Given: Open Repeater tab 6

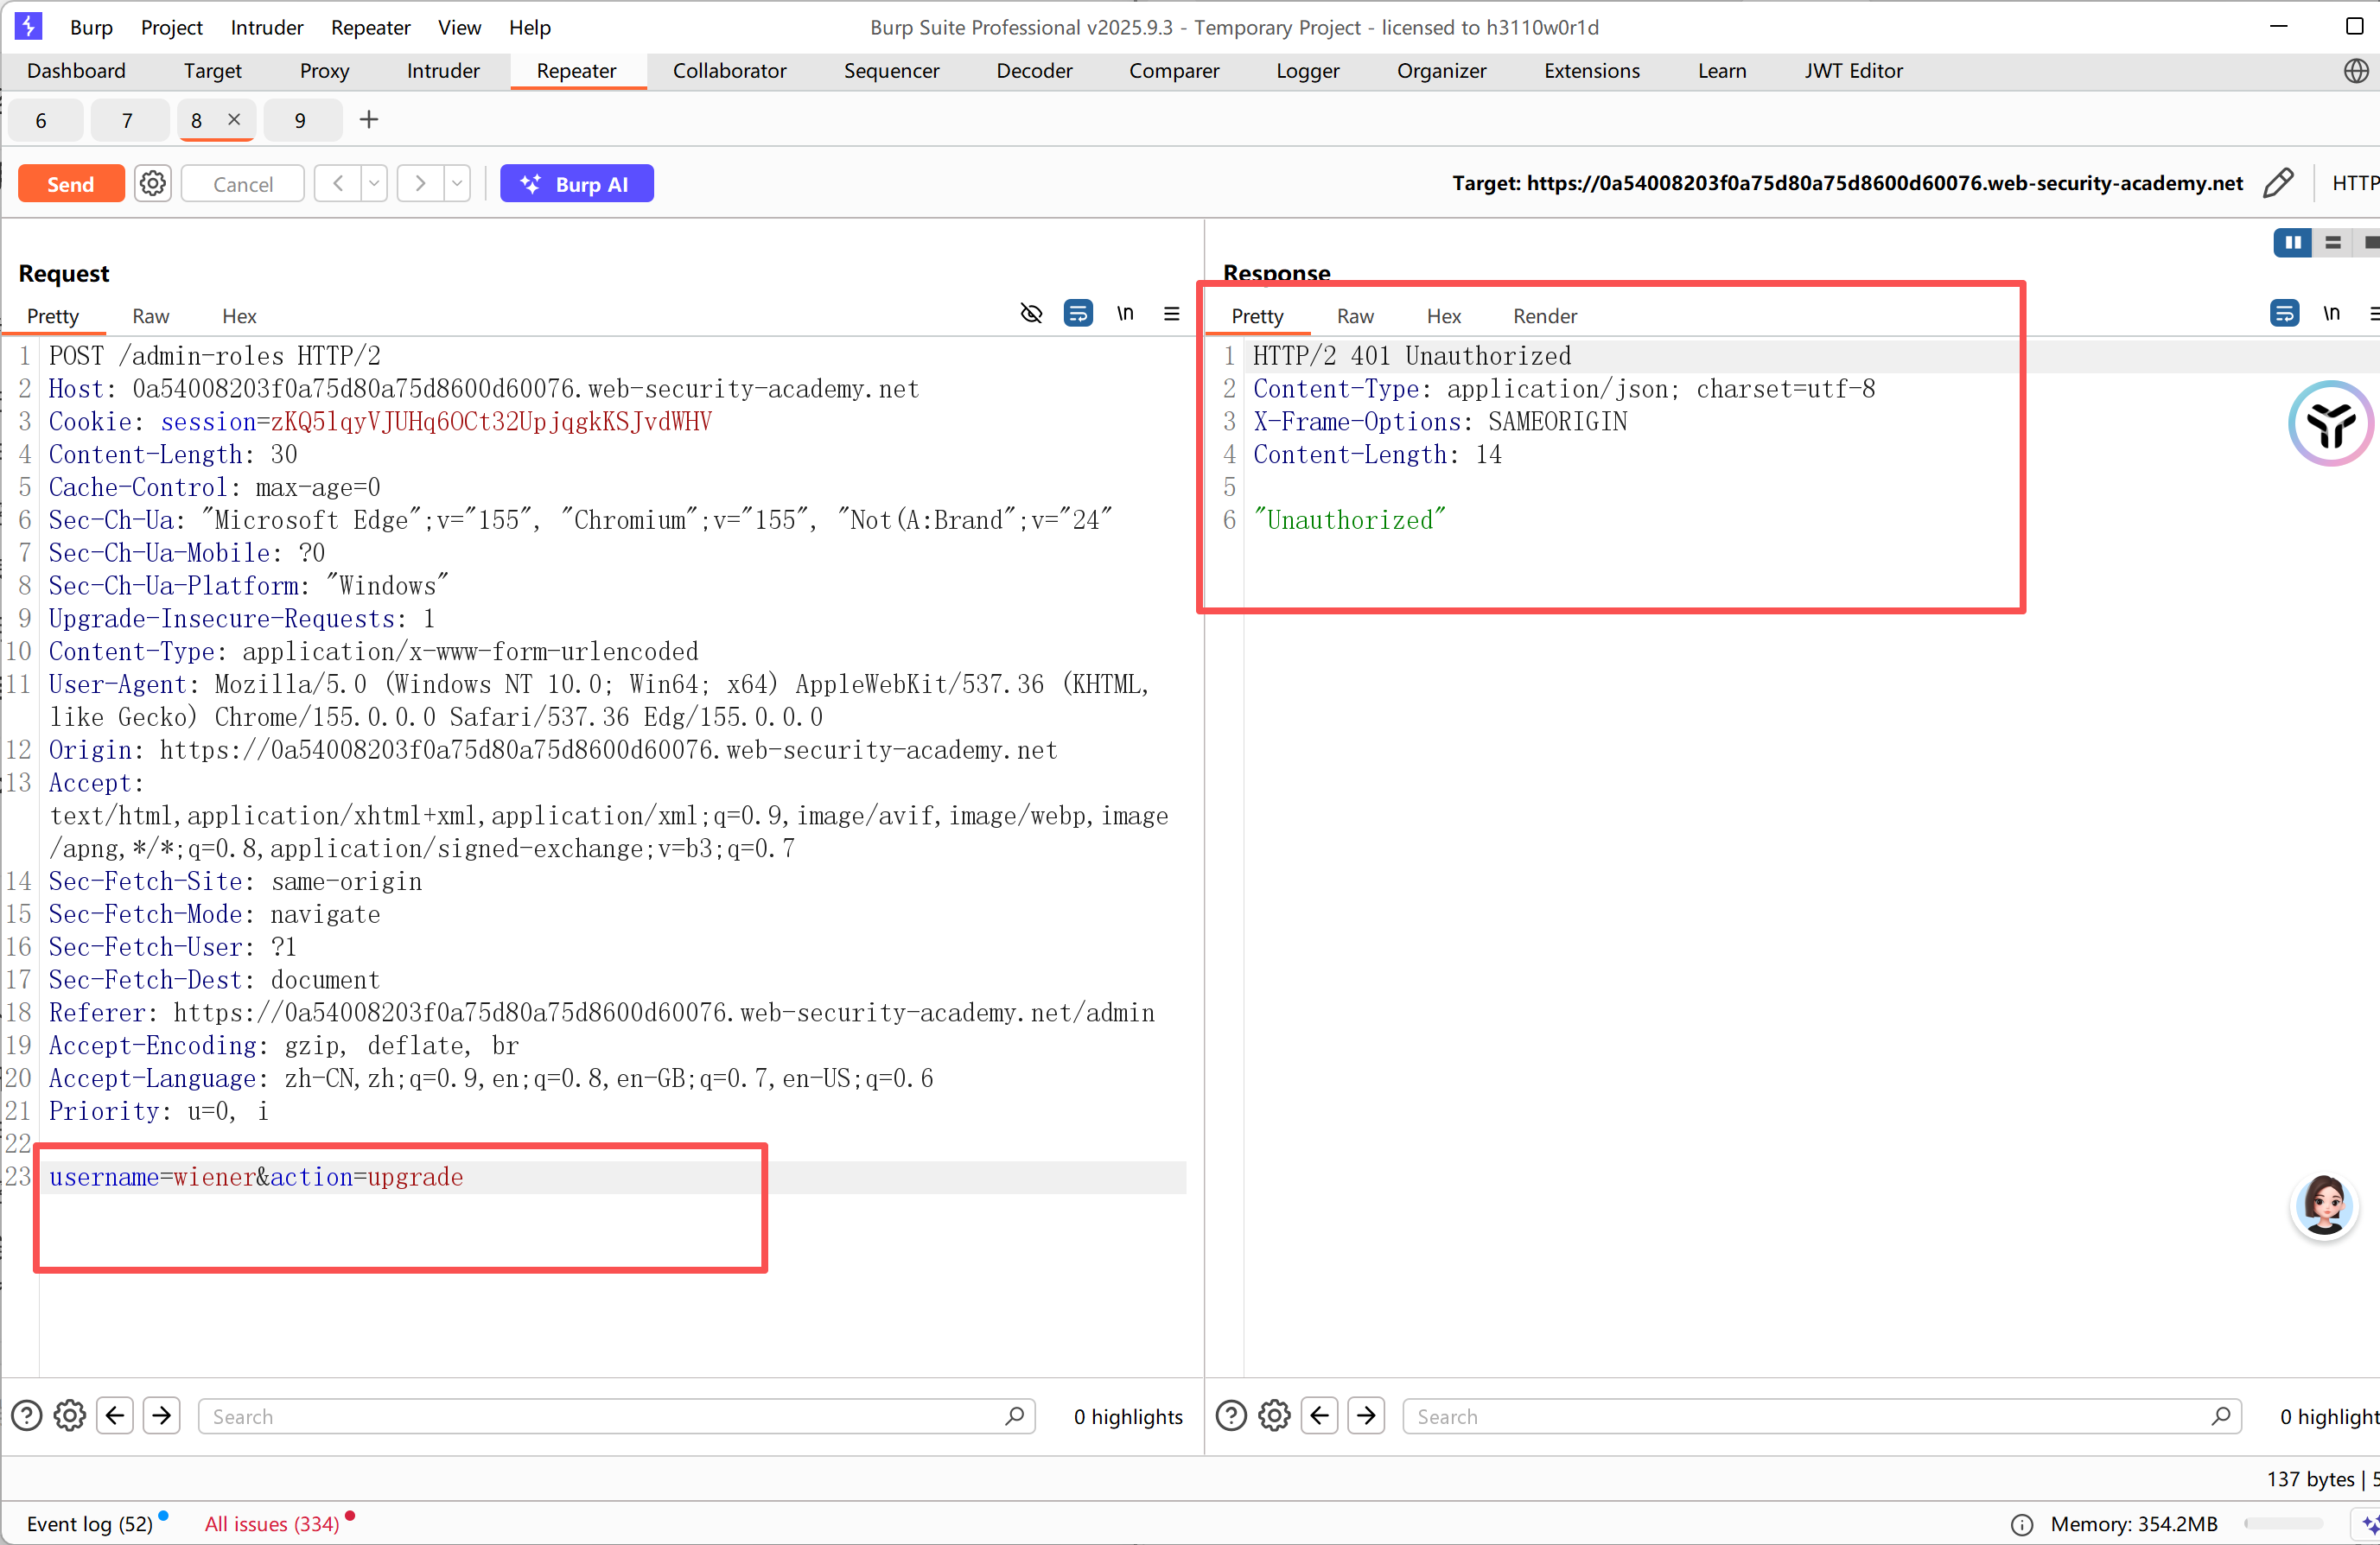Looking at the screenshot, I should [41, 121].
